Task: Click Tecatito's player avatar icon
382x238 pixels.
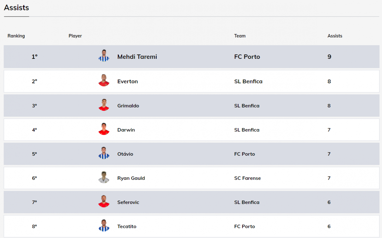Action: pyautogui.click(x=104, y=226)
